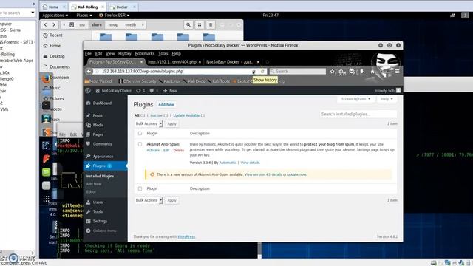Screen dimensions: 473x266
Task: Expand Screen Options panel
Action: click(x=355, y=99)
